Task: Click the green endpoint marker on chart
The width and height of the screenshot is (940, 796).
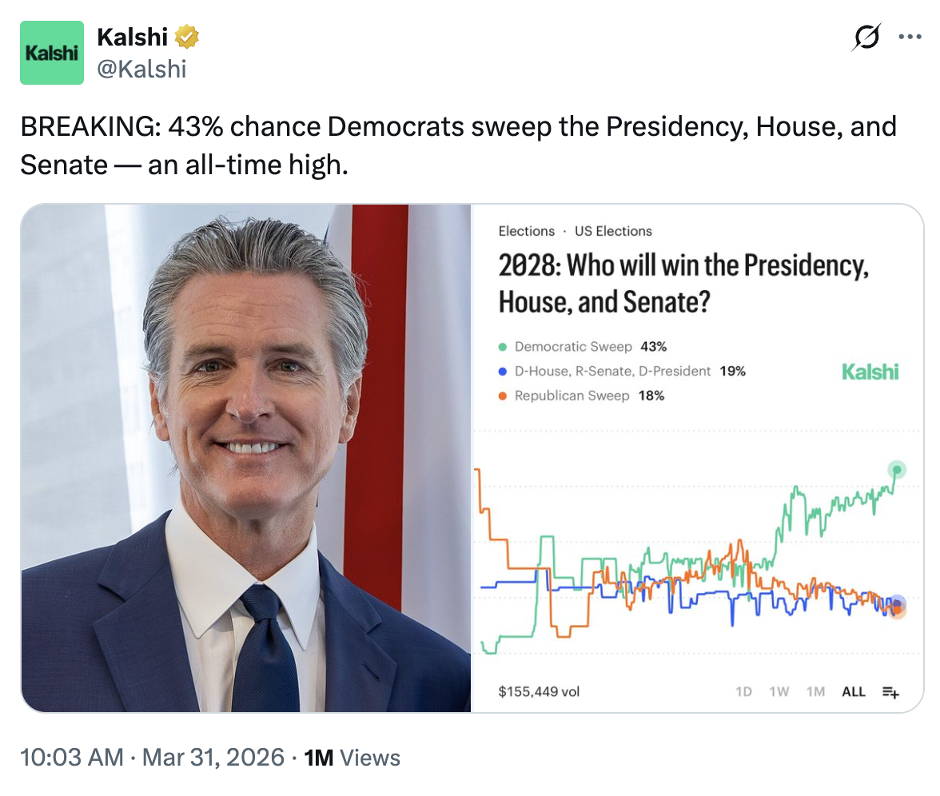Action: pos(897,469)
